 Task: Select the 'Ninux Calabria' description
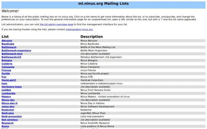pos(89,64)
